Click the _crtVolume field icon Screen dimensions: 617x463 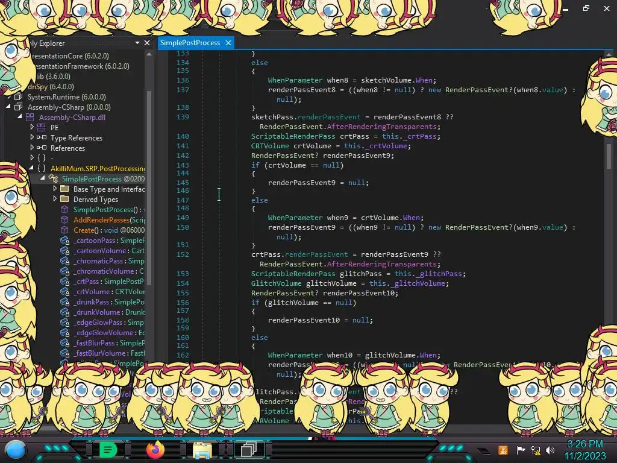(x=64, y=292)
